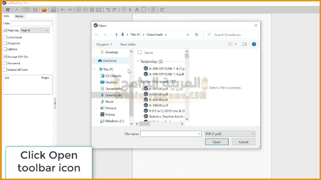Viewport: 321px width, 180px height.
Task: Click the change view icon in dialog
Action: pos(230,44)
